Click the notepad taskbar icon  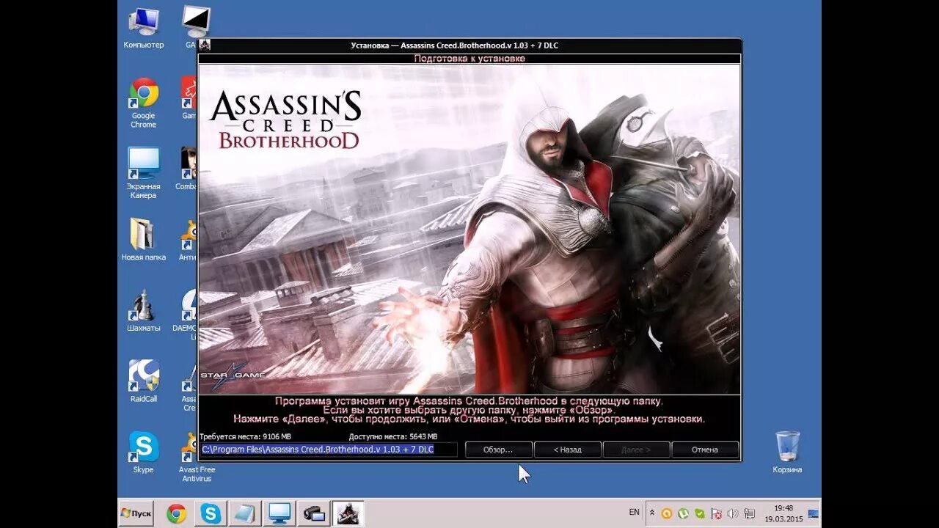pos(244,513)
